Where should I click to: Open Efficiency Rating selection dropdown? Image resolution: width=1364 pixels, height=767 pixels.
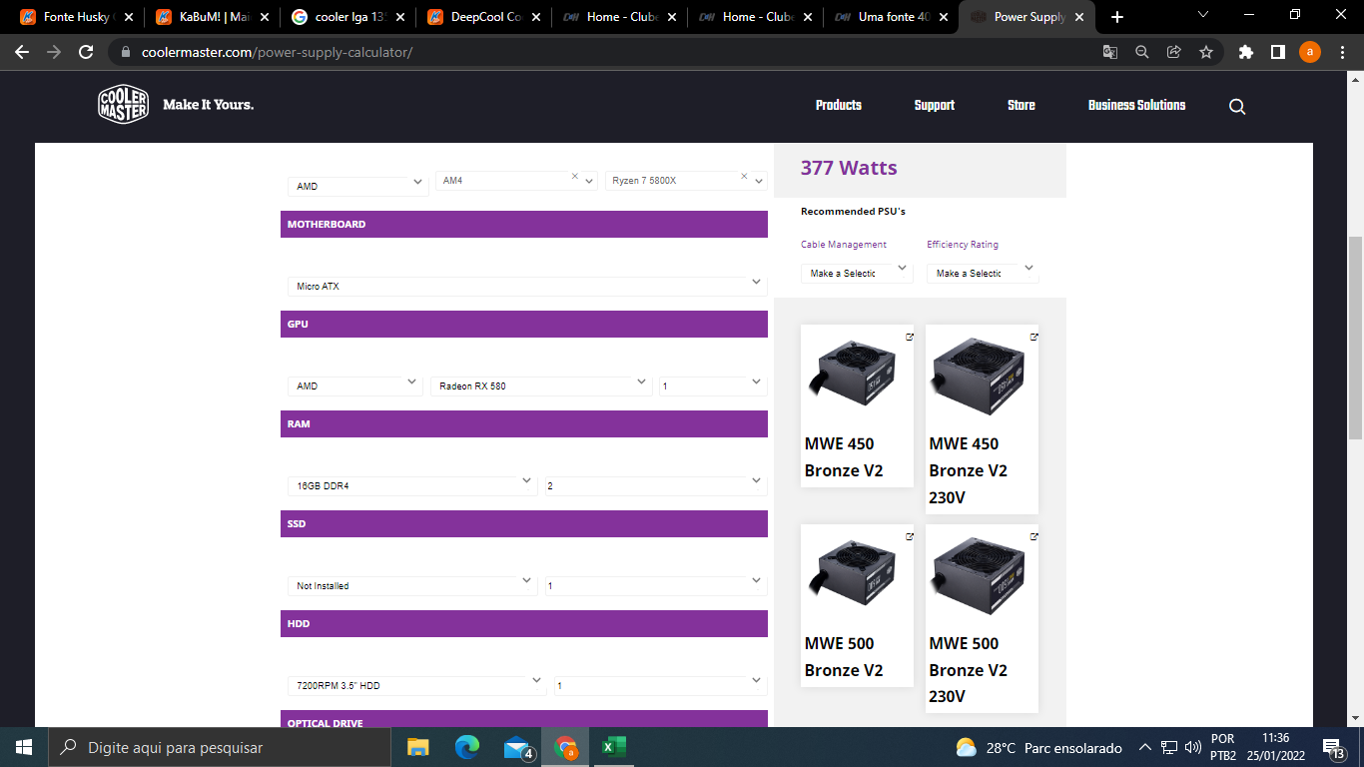983,273
